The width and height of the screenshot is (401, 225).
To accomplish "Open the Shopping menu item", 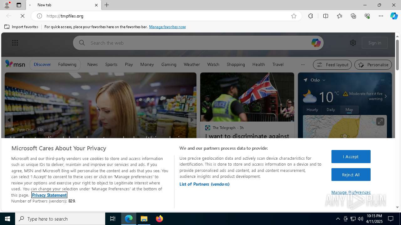I will [236, 64].
